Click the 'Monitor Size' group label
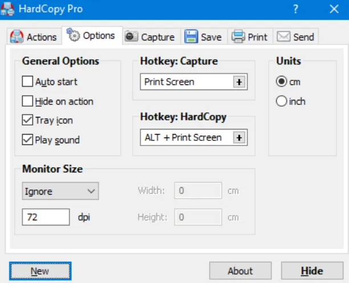 pyautogui.click(x=52, y=169)
